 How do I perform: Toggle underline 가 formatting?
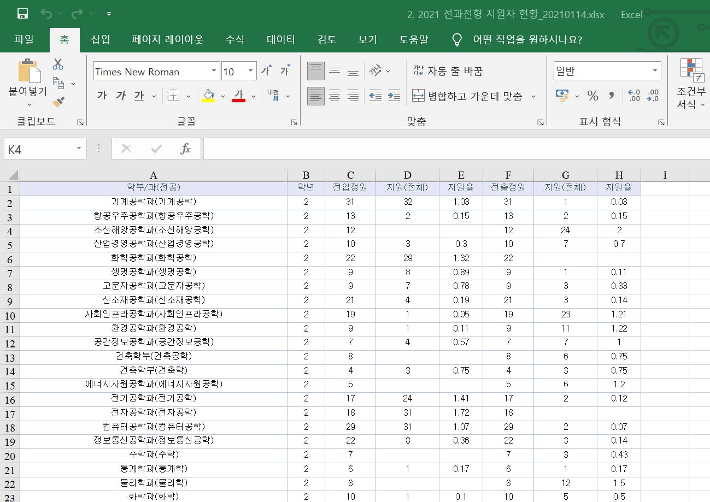139,96
